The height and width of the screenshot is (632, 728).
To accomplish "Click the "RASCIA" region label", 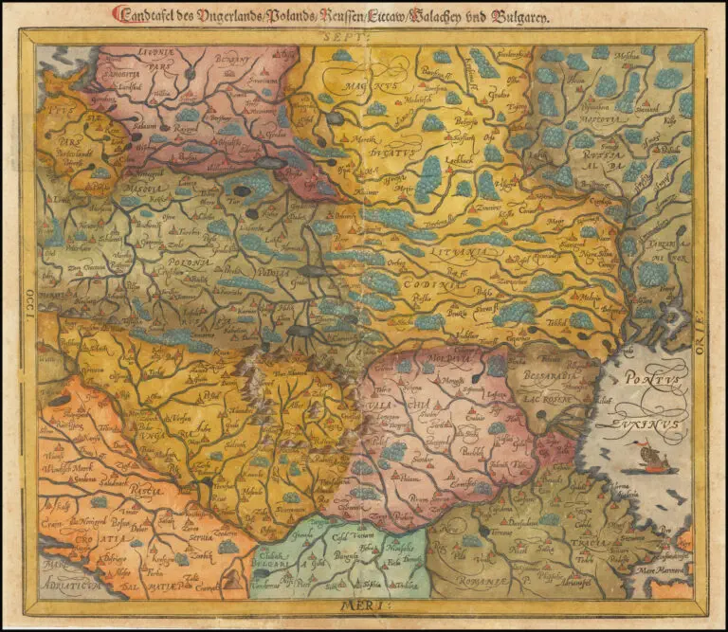I will [x=146, y=492].
